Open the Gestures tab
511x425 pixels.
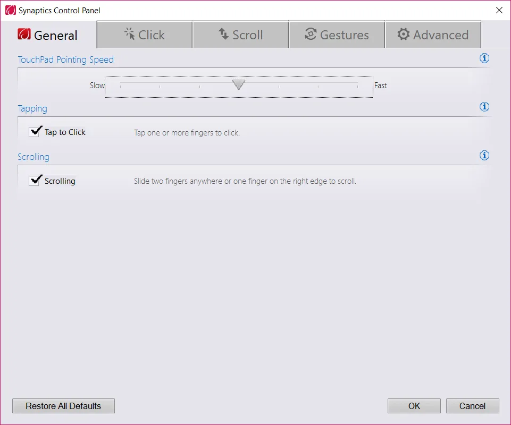point(337,35)
